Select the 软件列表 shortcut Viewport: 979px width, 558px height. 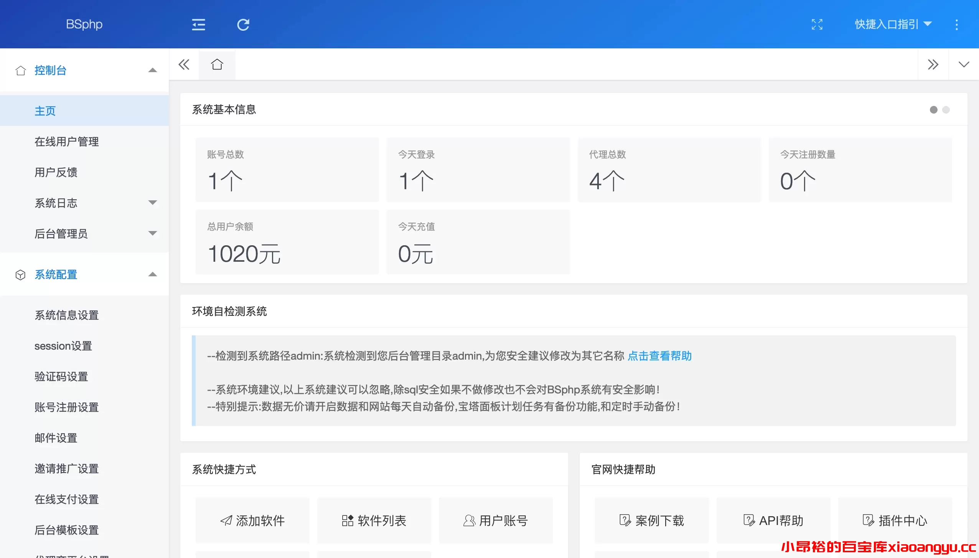click(x=374, y=520)
